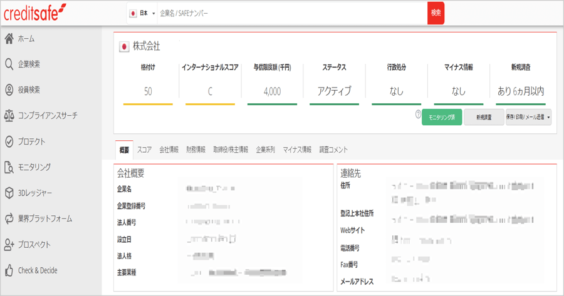This screenshot has width=564, height=296.
Task: Click the creditsafe logo
Action: [x=35, y=12]
